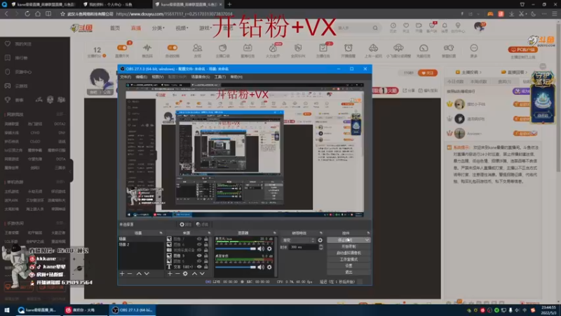The image size is (561, 316).
Task: Open 我的关注 in Douyu left sidebar
Action: (x=23, y=44)
